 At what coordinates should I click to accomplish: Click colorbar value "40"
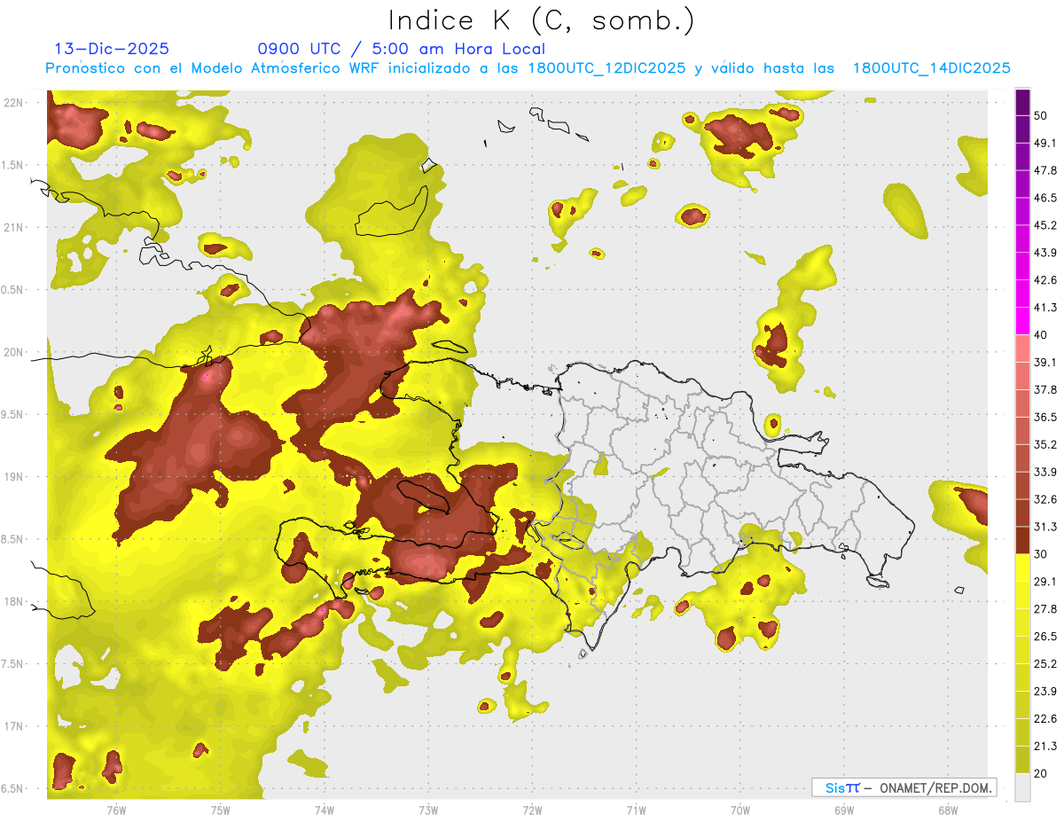coord(1042,335)
